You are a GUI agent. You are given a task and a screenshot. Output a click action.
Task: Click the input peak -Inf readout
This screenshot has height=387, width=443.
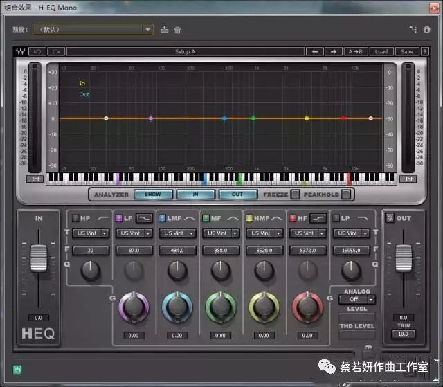pyautogui.click(x=35, y=179)
